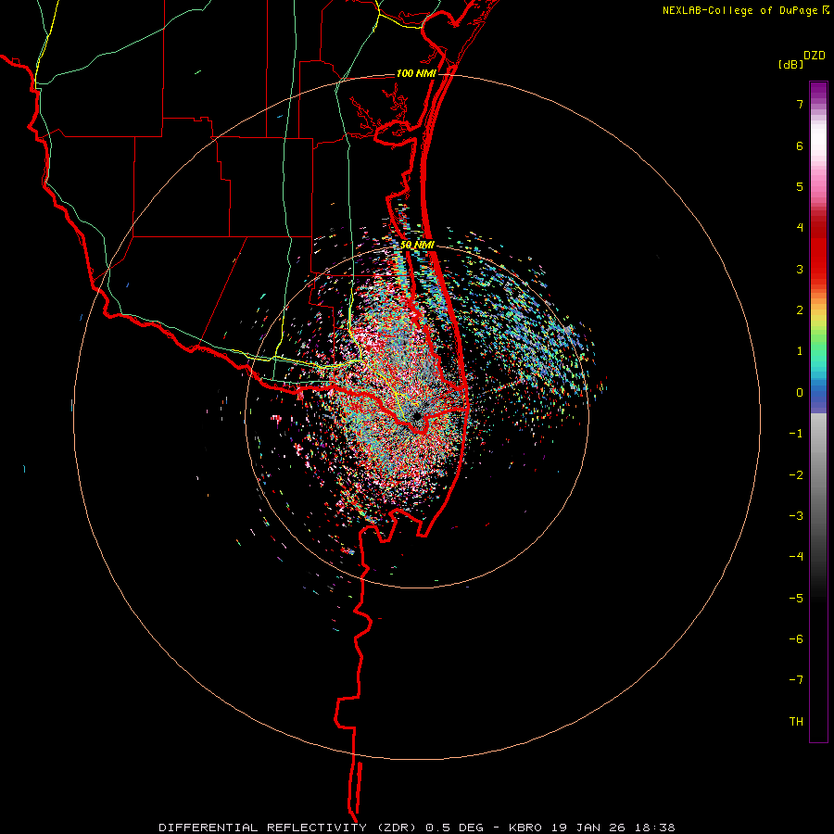
Task: Click the colorbar value label -5
Action: pos(796,599)
